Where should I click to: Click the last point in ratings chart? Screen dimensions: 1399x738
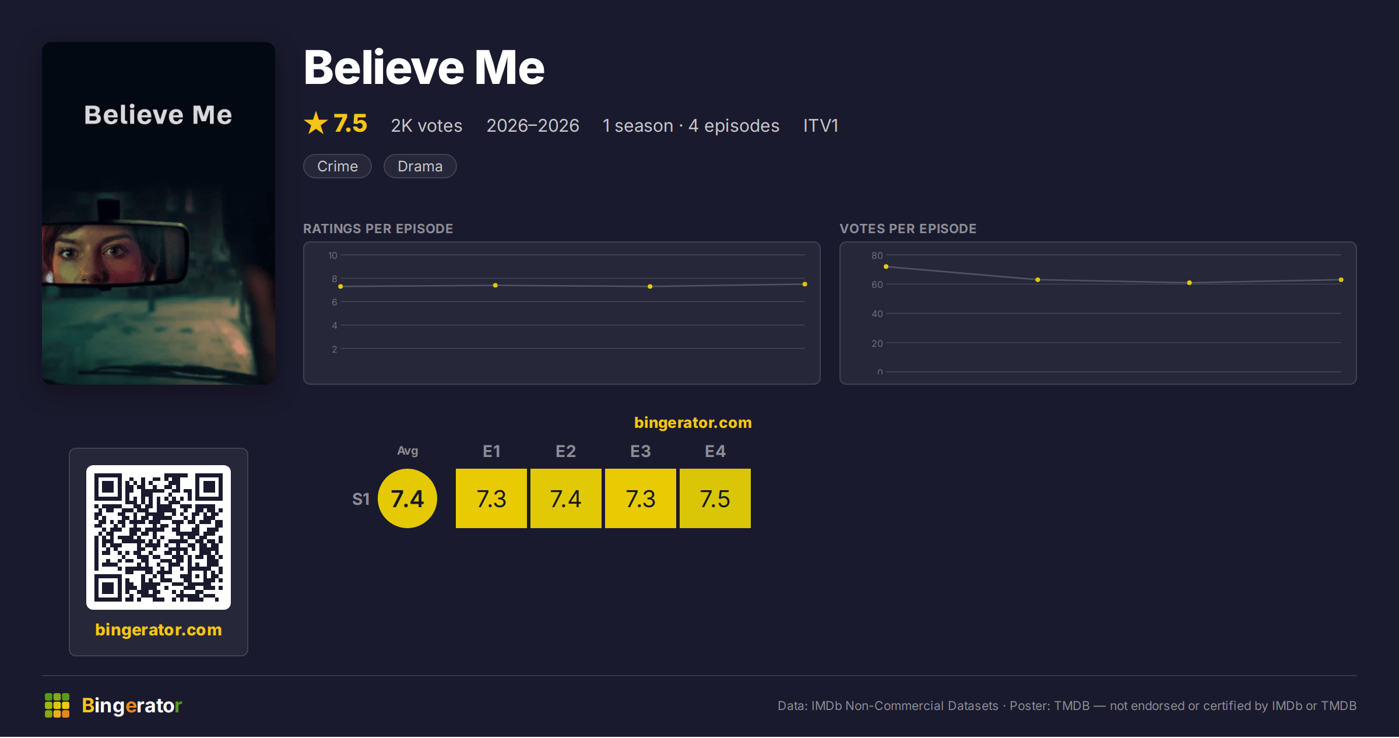[x=805, y=284]
